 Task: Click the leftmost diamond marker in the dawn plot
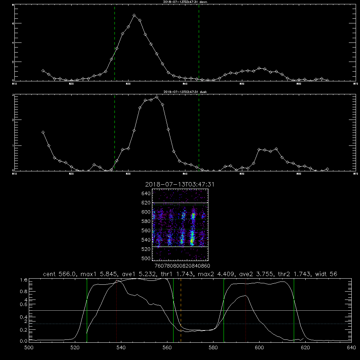(43, 71)
